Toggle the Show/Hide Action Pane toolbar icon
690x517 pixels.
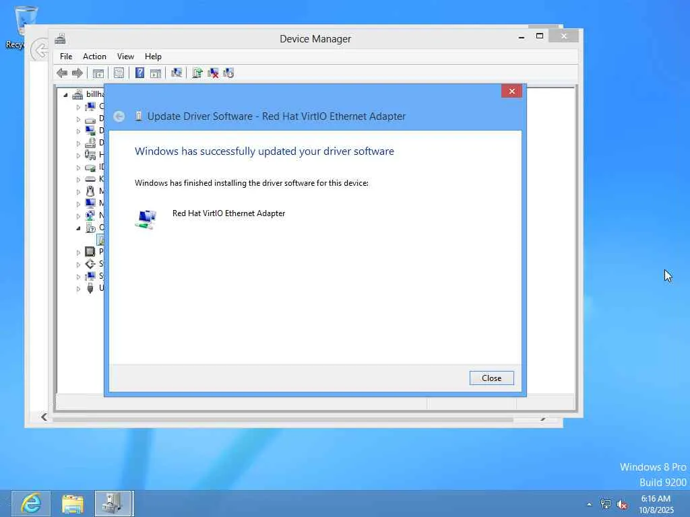156,73
